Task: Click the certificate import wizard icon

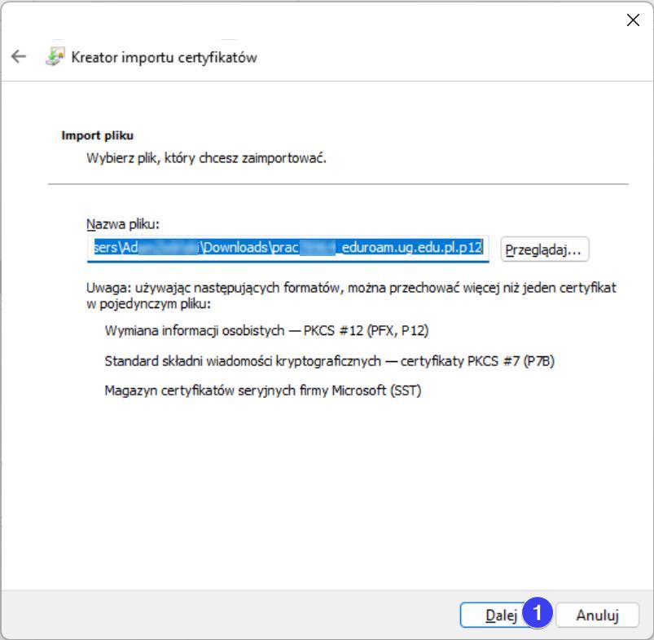Action: point(55,57)
